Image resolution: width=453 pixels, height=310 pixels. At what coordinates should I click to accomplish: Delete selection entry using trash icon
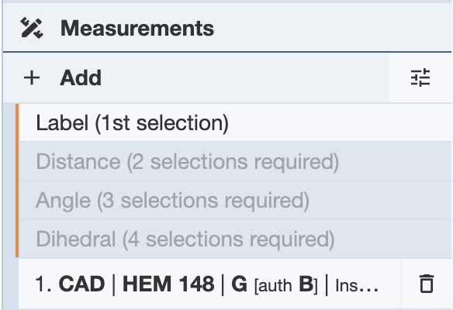(x=426, y=284)
